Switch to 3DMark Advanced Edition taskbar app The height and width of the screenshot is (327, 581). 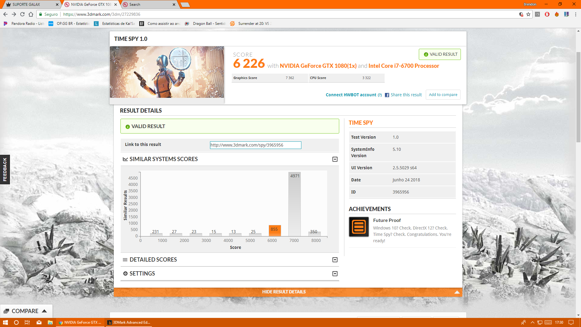[x=129, y=322]
